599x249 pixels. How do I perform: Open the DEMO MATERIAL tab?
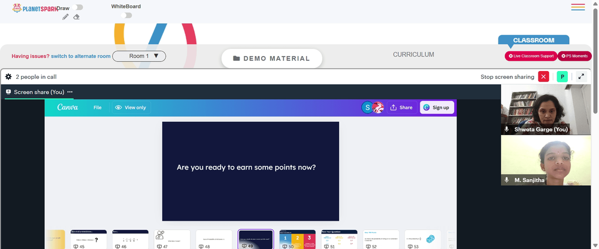(x=271, y=59)
